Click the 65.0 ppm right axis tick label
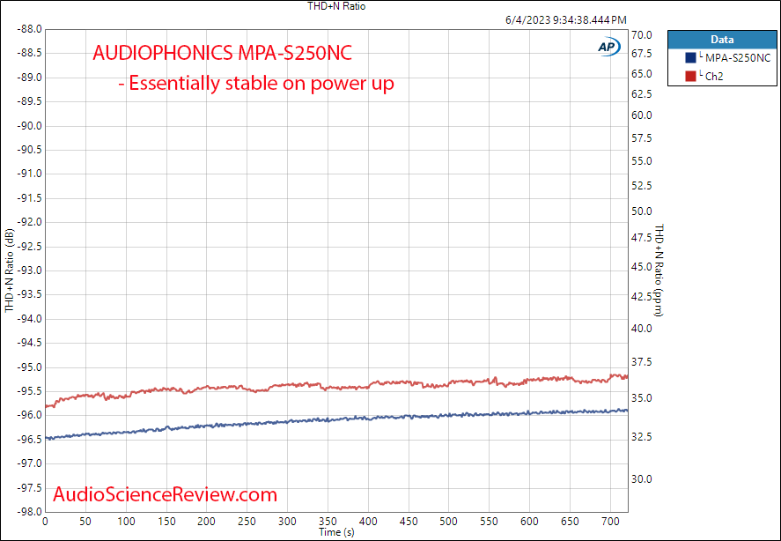 pyautogui.click(x=642, y=74)
